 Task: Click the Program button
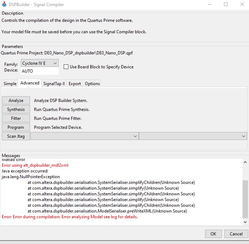(16, 127)
